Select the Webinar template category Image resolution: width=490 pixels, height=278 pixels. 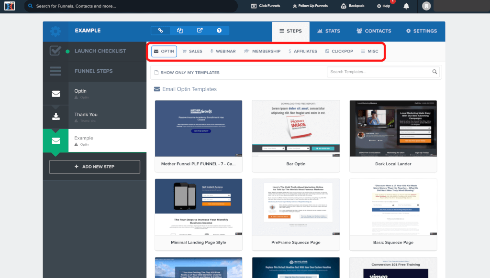(223, 51)
